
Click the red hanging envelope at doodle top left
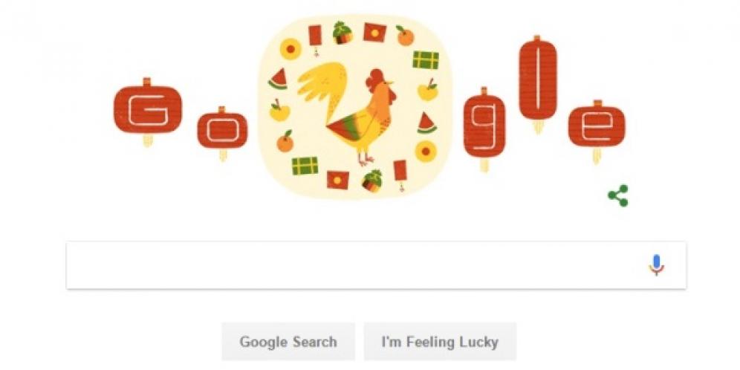[x=315, y=39]
